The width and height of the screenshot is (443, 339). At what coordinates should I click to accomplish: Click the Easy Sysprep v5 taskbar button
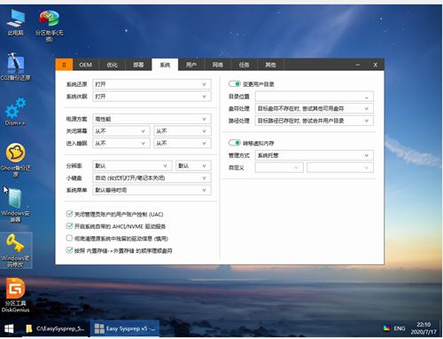pos(125,328)
